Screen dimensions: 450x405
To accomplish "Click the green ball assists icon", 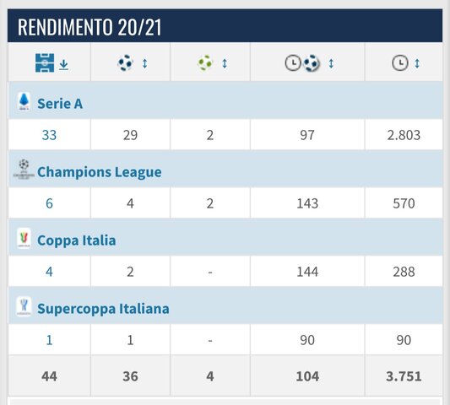I will tap(205, 62).
